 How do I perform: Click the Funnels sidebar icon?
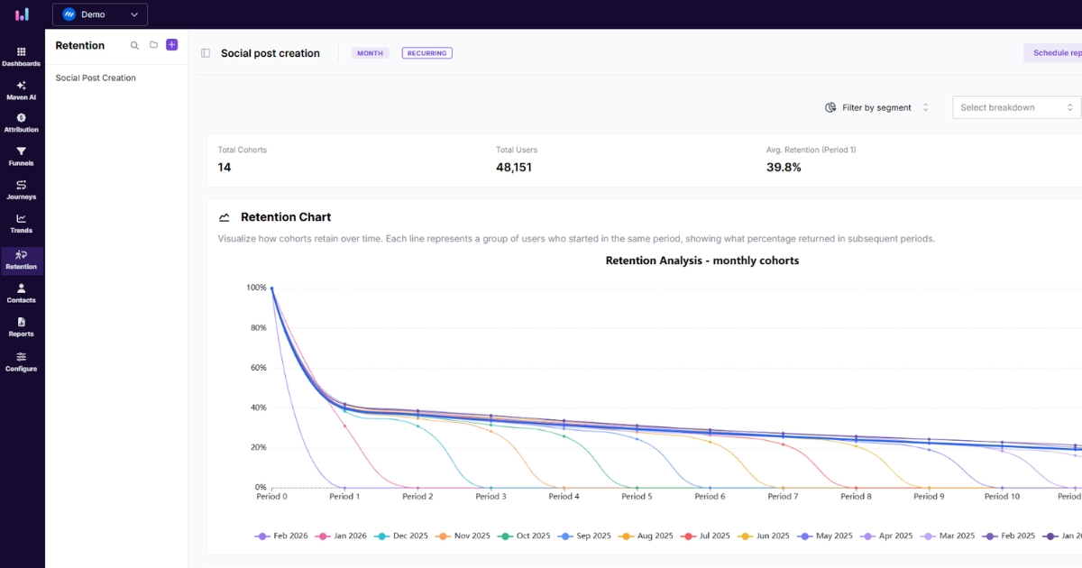click(20, 156)
